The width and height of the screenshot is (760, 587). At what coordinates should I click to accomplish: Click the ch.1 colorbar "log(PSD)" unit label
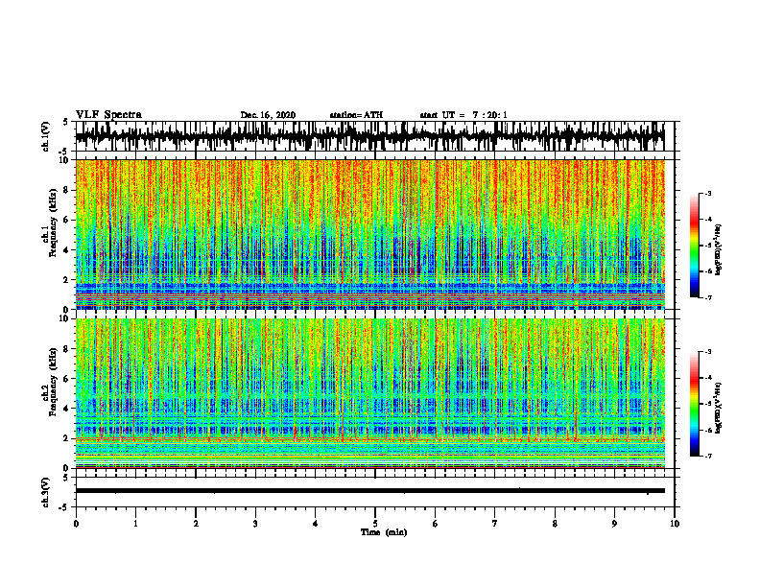[719, 249]
